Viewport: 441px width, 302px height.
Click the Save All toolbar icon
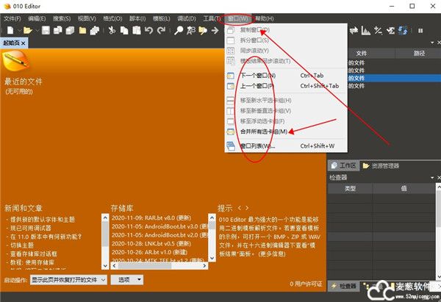tap(70, 30)
